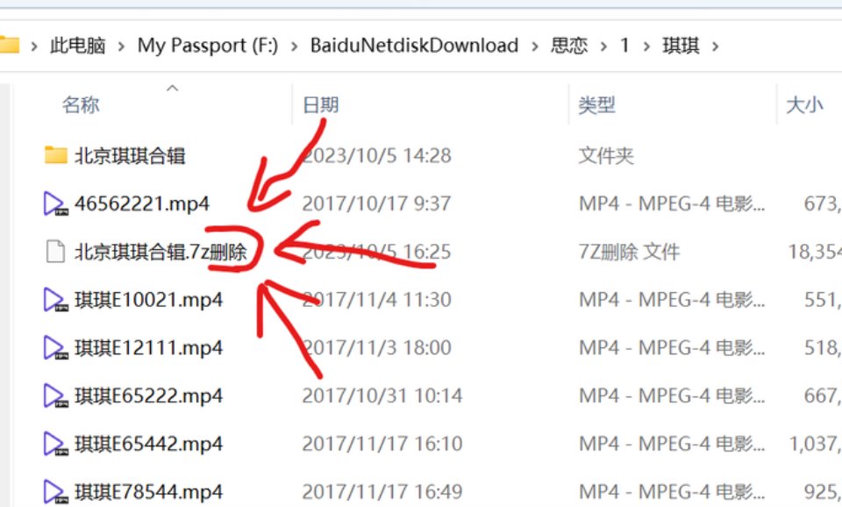Sort files by 名称 column header
The width and height of the screenshot is (842, 507).
pyautogui.click(x=81, y=104)
